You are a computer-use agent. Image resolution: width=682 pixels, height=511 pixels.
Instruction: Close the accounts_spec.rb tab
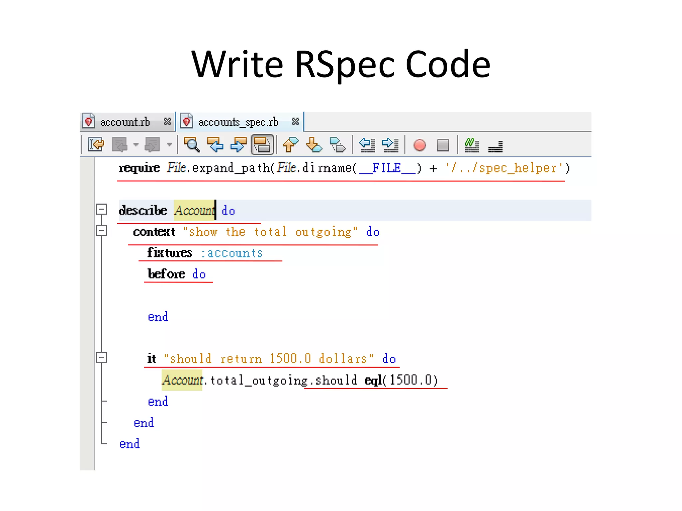295,121
